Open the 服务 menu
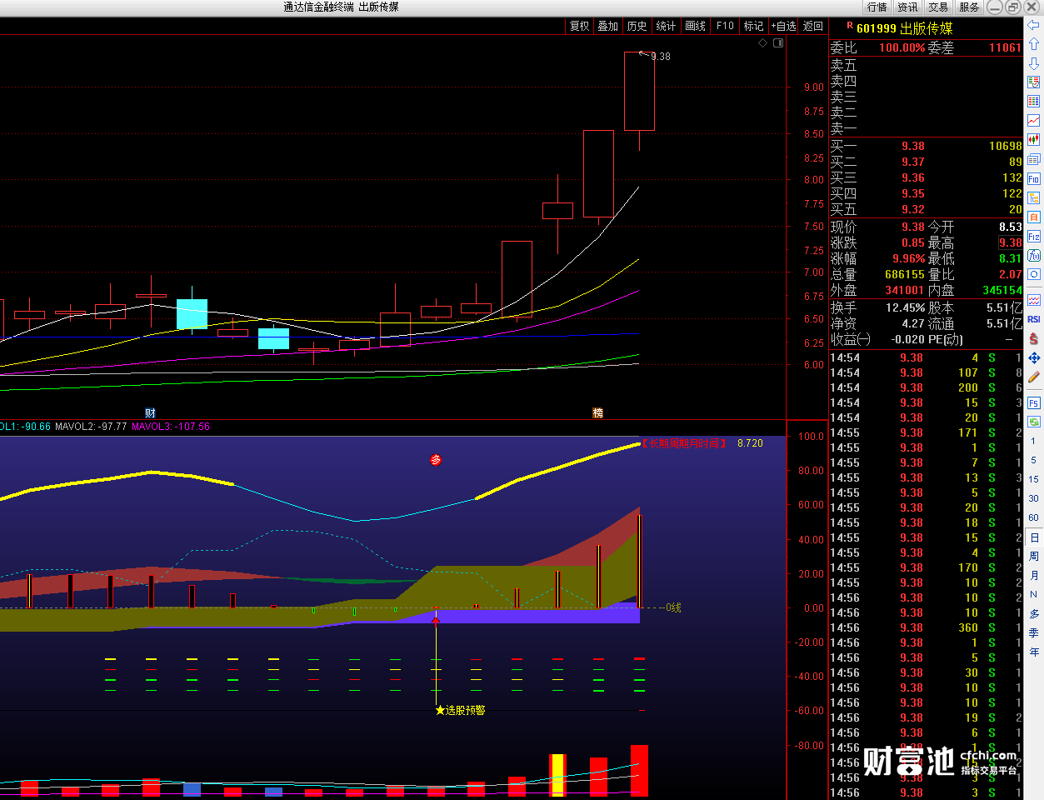 click(969, 7)
